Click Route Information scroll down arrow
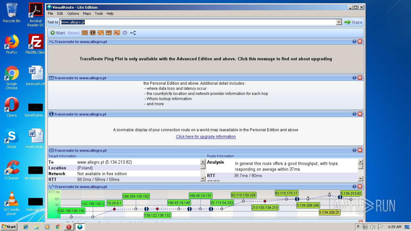This screenshot has height=231, width=411. click(x=361, y=179)
